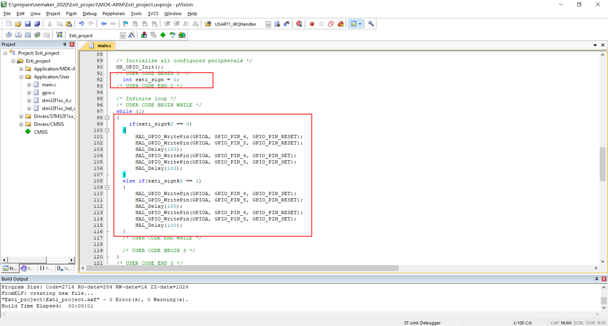
Task: Open the Flash menu
Action: (71, 14)
